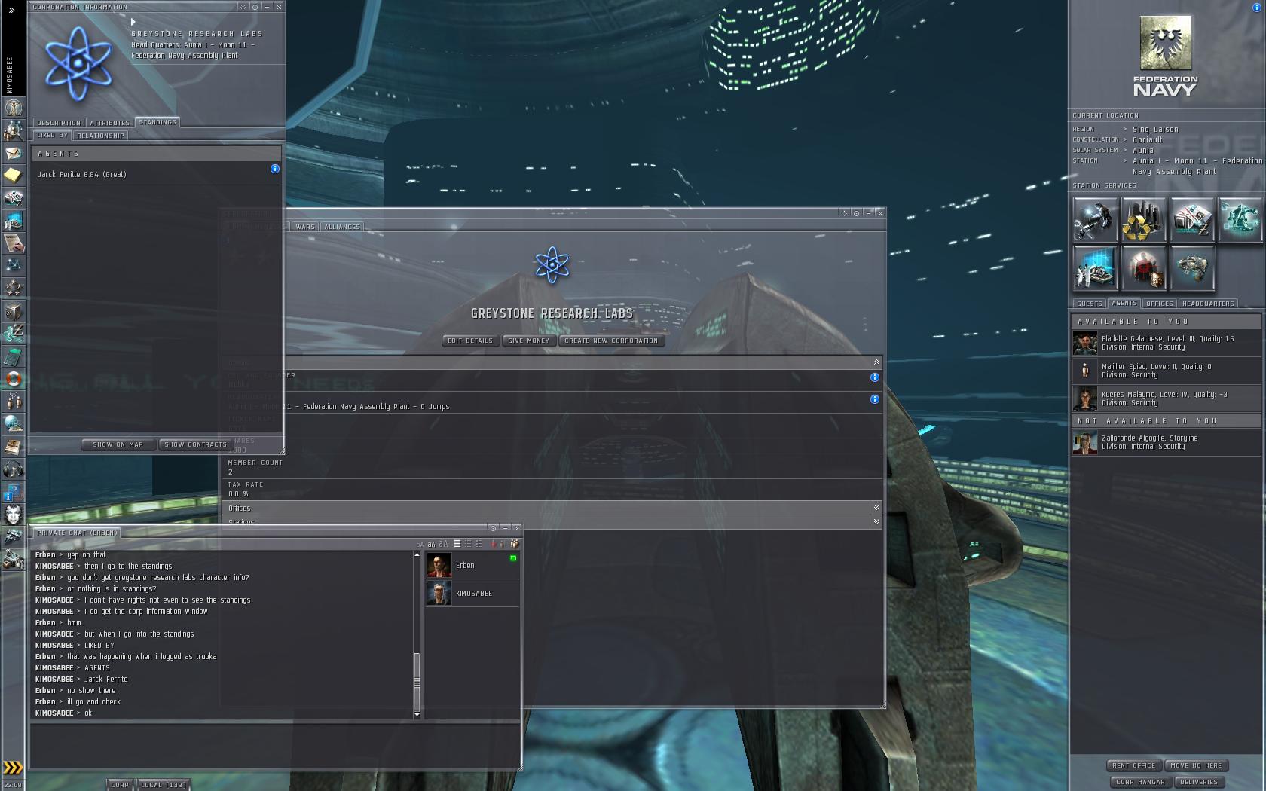Open the Corp chat channel tab

[120, 785]
